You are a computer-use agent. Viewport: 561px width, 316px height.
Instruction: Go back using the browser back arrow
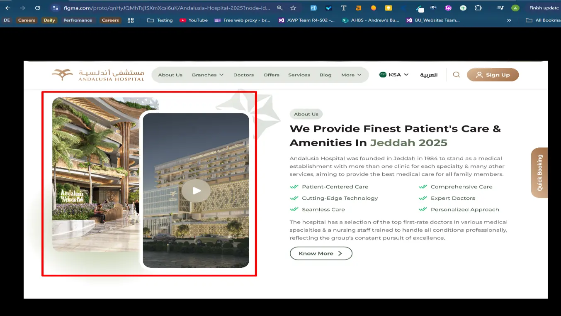[8, 8]
